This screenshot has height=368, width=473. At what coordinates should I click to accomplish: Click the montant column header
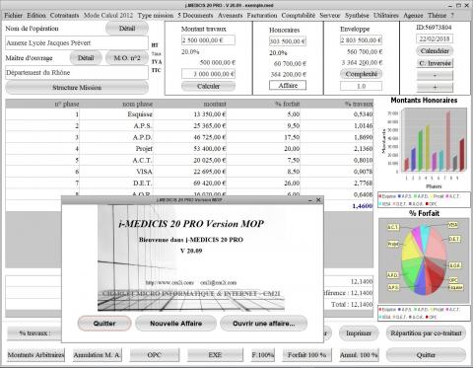click(x=189, y=104)
